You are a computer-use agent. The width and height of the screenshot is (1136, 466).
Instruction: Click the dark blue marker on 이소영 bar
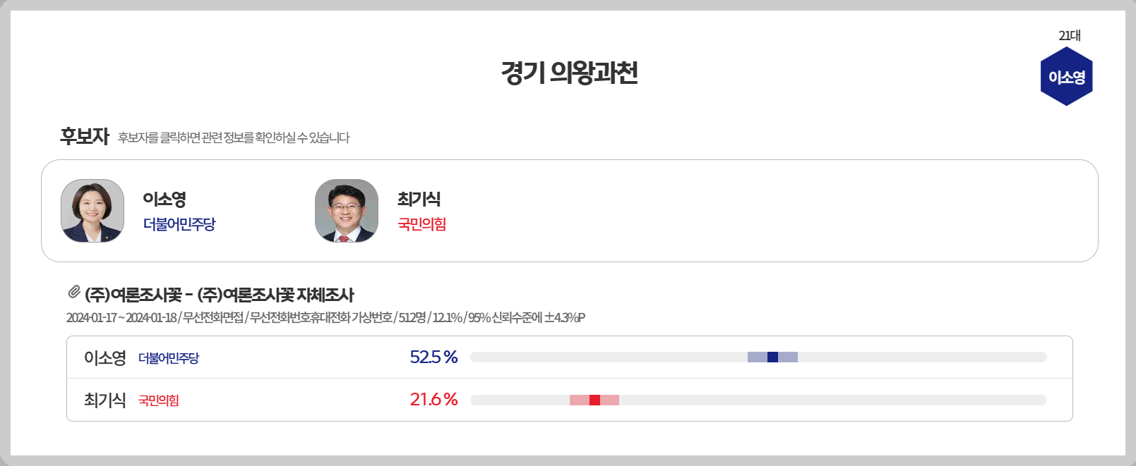point(772,357)
